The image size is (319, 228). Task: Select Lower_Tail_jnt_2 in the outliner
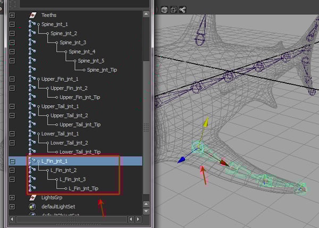pos(69,142)
